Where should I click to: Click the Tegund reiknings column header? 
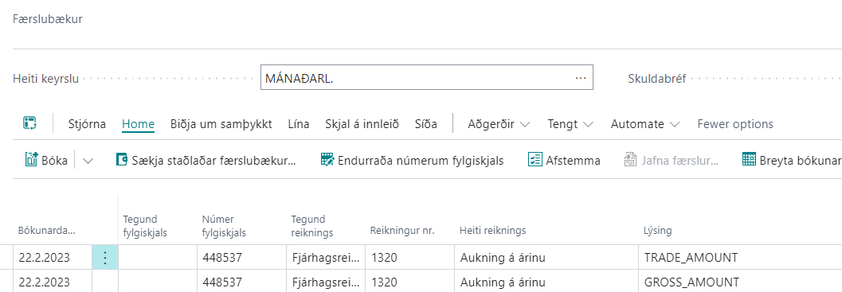pyautogui.click(x=312, y=226)
